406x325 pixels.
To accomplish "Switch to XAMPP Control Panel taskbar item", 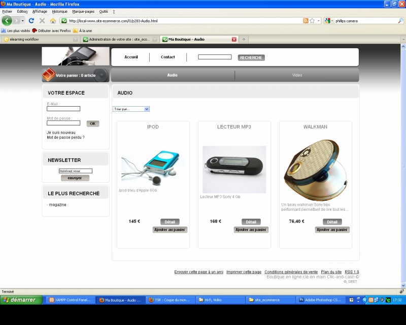I will [71, 300].
